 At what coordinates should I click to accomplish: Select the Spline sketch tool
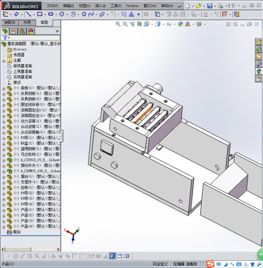(91, 14)
